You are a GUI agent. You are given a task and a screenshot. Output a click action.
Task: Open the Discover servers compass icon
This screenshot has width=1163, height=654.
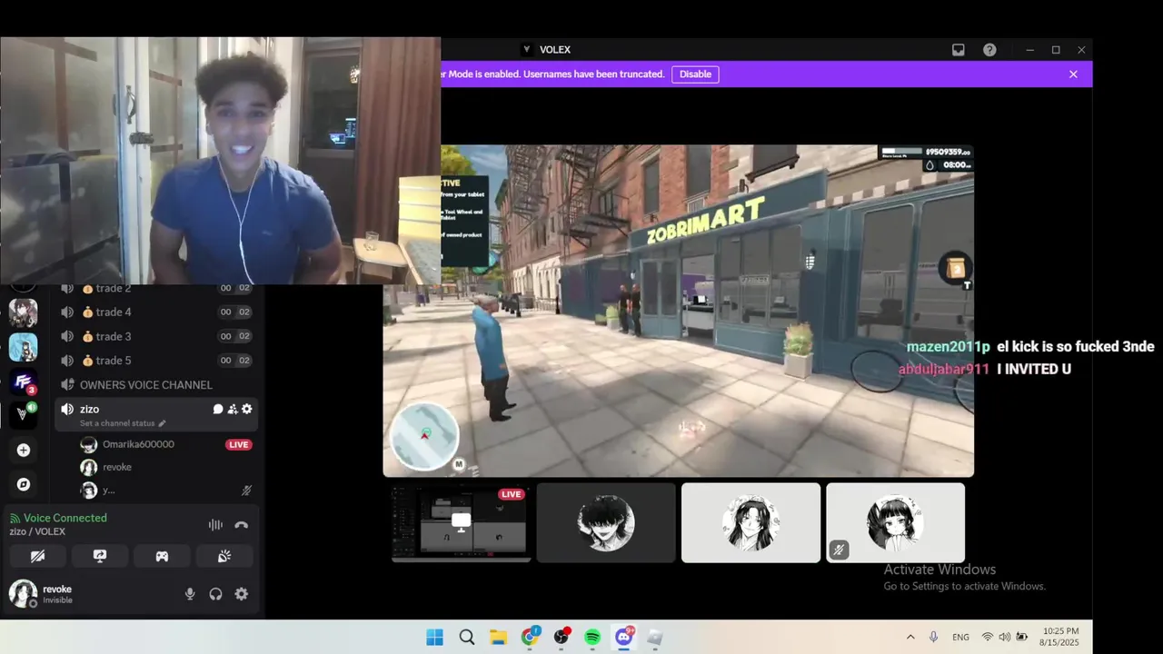[24, 485]
